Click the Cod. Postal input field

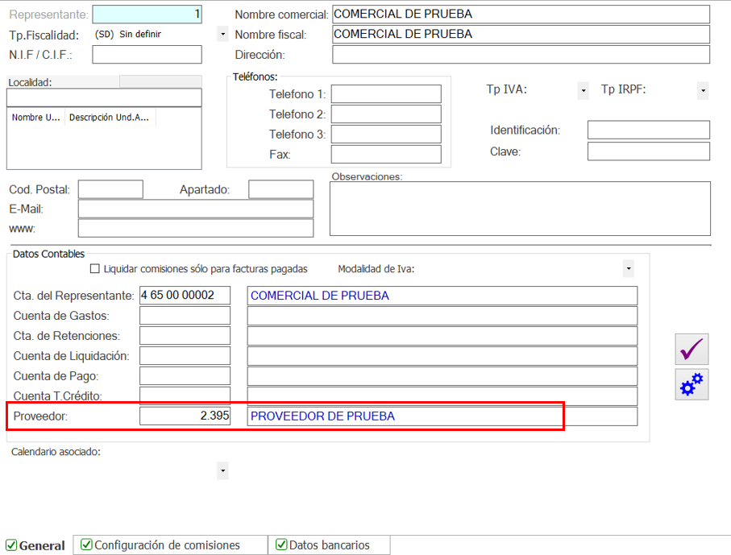tap(110, 190)
